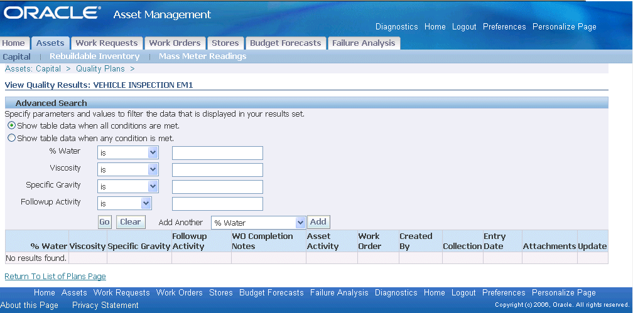Click the 'No results found.' cell
The height and width of the screenshot is (313, 633).
click(36, 258)
